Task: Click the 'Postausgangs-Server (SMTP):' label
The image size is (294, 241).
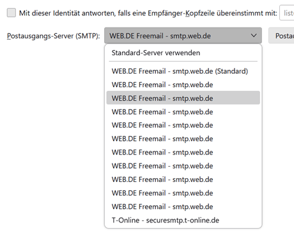Action: tap(54, 36)
